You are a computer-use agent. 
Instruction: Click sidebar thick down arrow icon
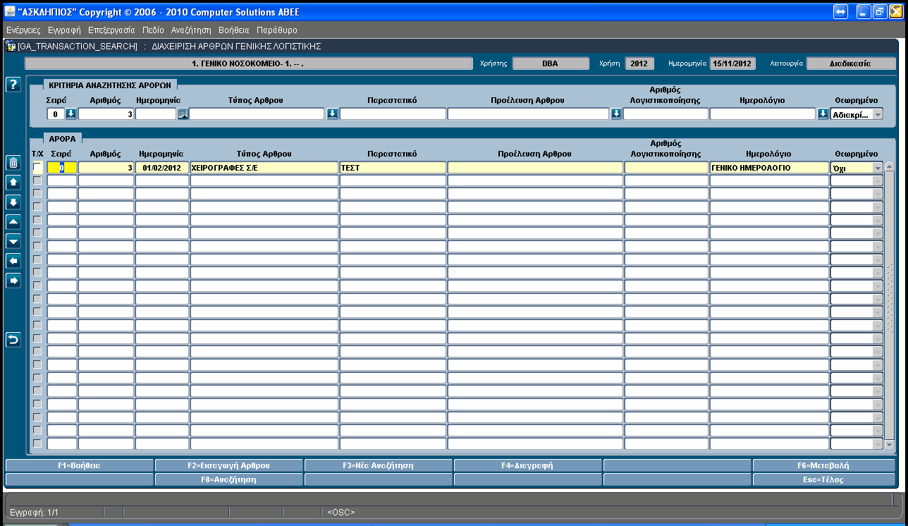coord(13,202)
